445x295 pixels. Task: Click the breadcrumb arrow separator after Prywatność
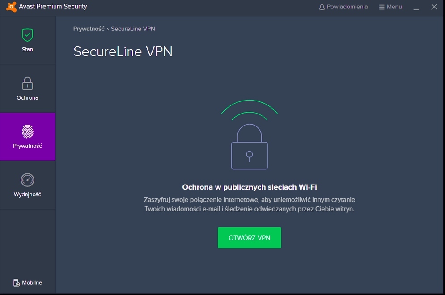pos(108,29)
